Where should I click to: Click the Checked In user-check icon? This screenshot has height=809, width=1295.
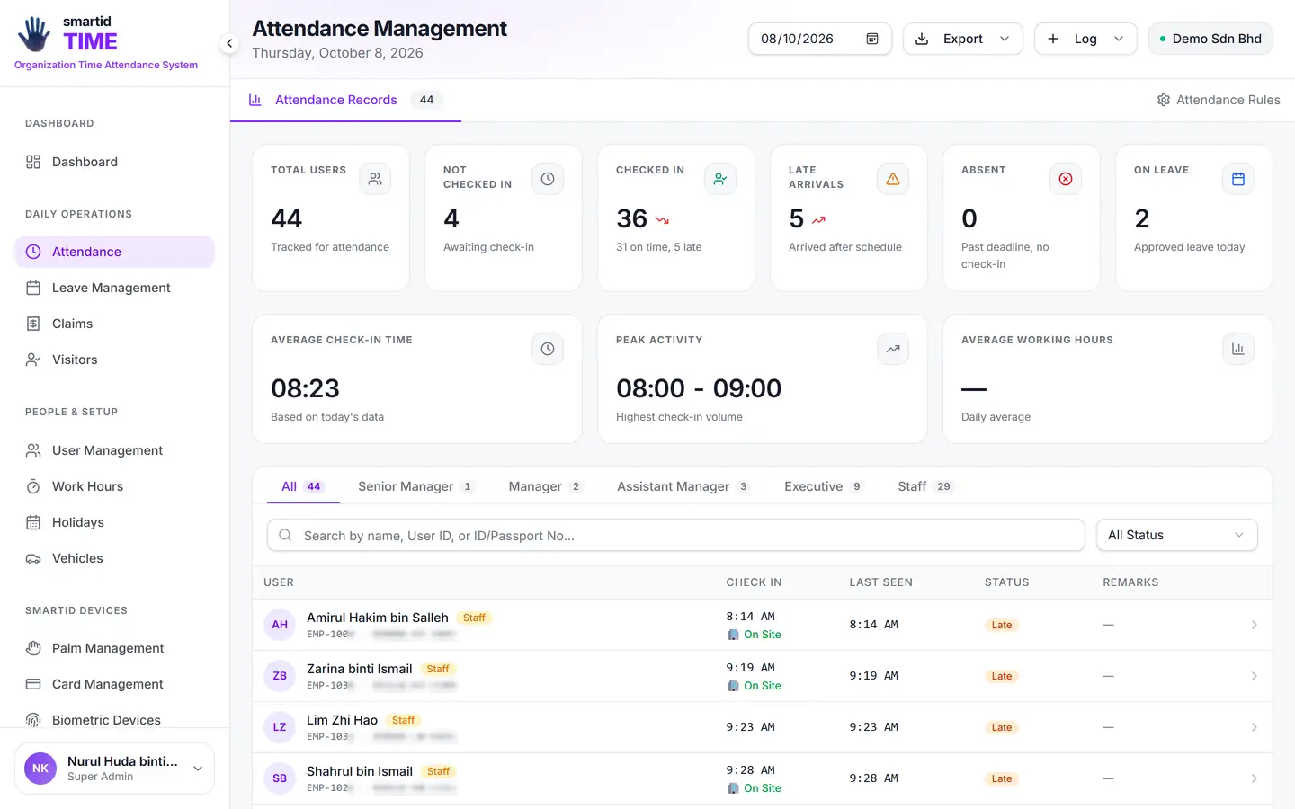coord(720,179)
